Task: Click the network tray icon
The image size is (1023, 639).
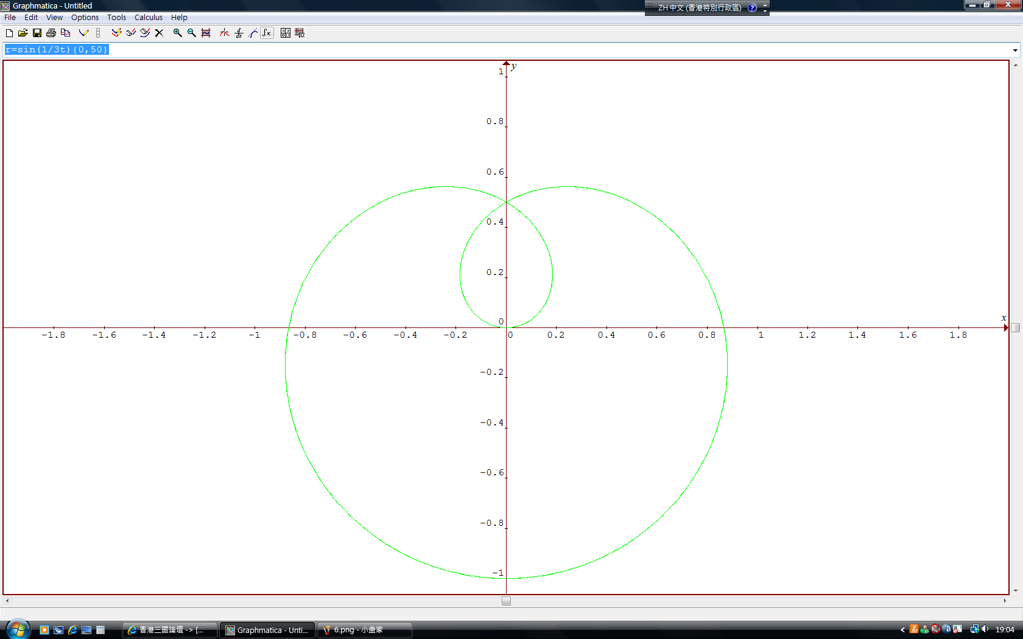Action: click(x=974, y=629)
